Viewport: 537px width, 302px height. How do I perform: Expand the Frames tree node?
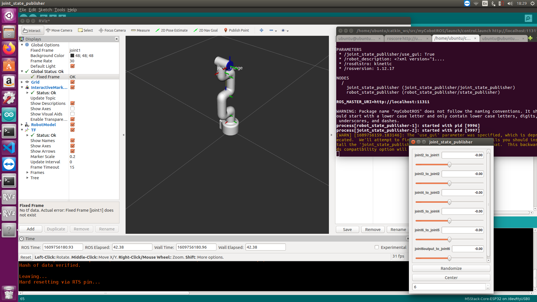27,173
